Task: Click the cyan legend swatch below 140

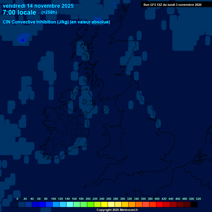Action: point(70,205)
